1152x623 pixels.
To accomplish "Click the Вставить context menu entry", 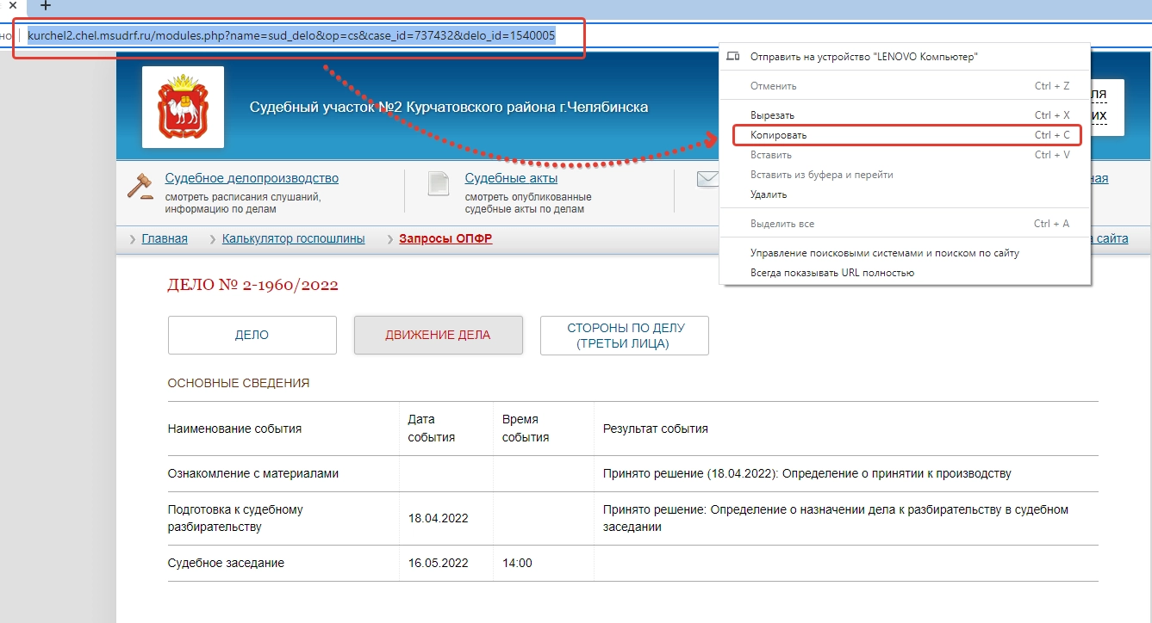I will click(906, 155).
